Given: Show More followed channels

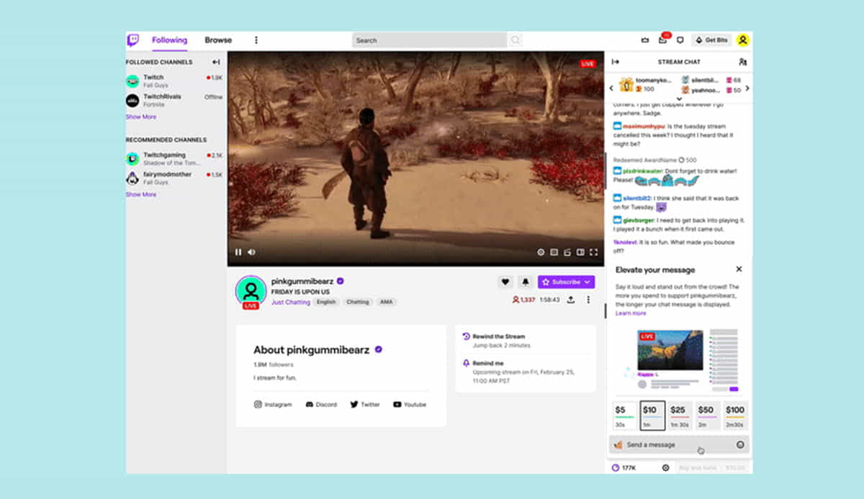Looking at the screenshot, I should pos(141,116).
